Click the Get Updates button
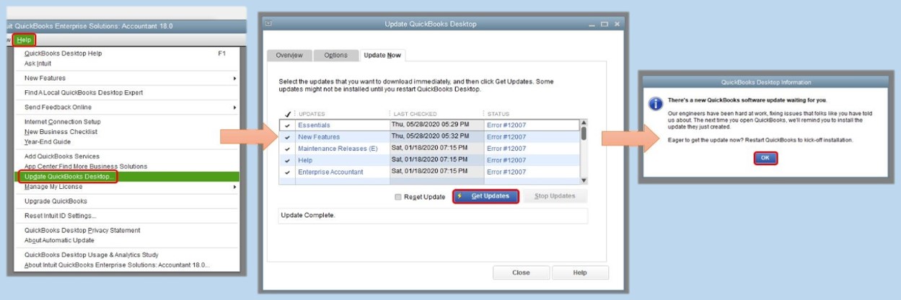This screenshot has height=300, width=901. tap(485, 196)
